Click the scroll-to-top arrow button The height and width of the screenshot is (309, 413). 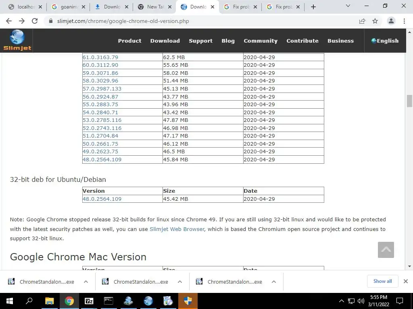(x=386, y=250)
